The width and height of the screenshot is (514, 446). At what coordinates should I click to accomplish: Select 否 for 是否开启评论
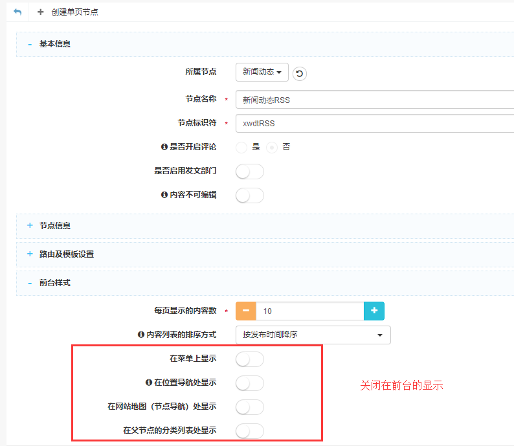tap(272, 147)
